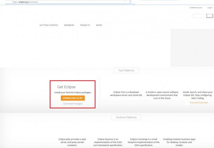
Task: Click the Eclipse Che description text
Action: click(x=126, y=94)
